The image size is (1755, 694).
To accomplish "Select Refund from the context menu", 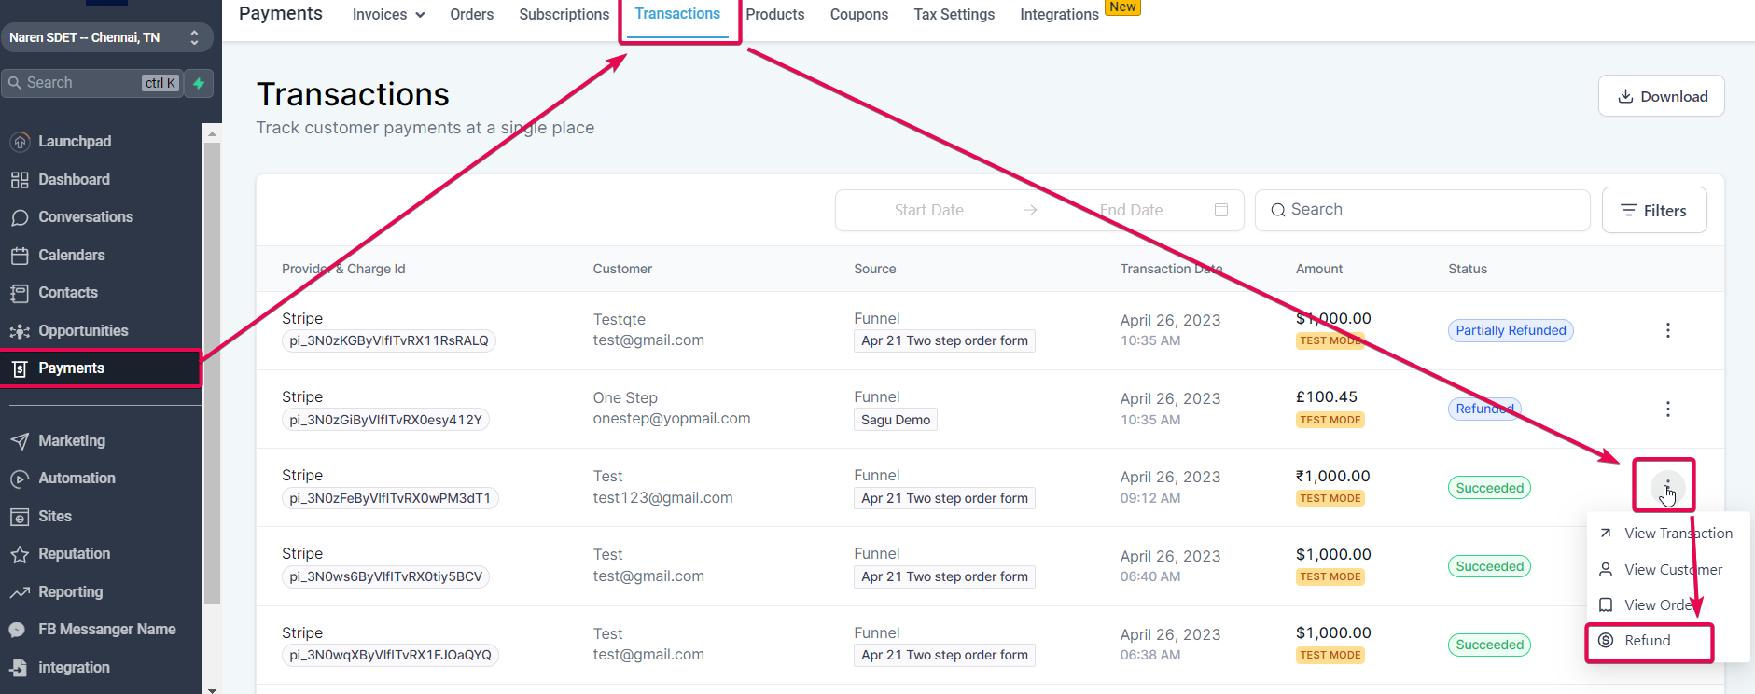I will [1650, 641].
